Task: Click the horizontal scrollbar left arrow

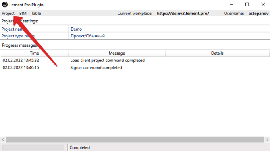Action: [3, 139]
